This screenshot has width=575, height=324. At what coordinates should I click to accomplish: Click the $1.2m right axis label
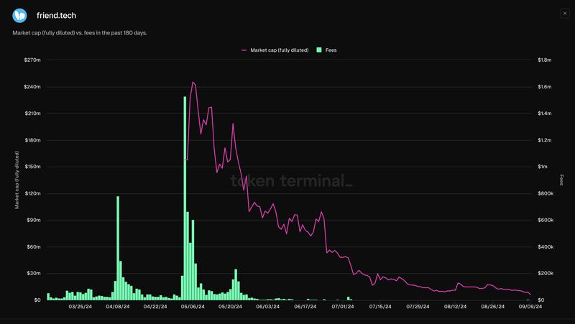pos(545,140)
